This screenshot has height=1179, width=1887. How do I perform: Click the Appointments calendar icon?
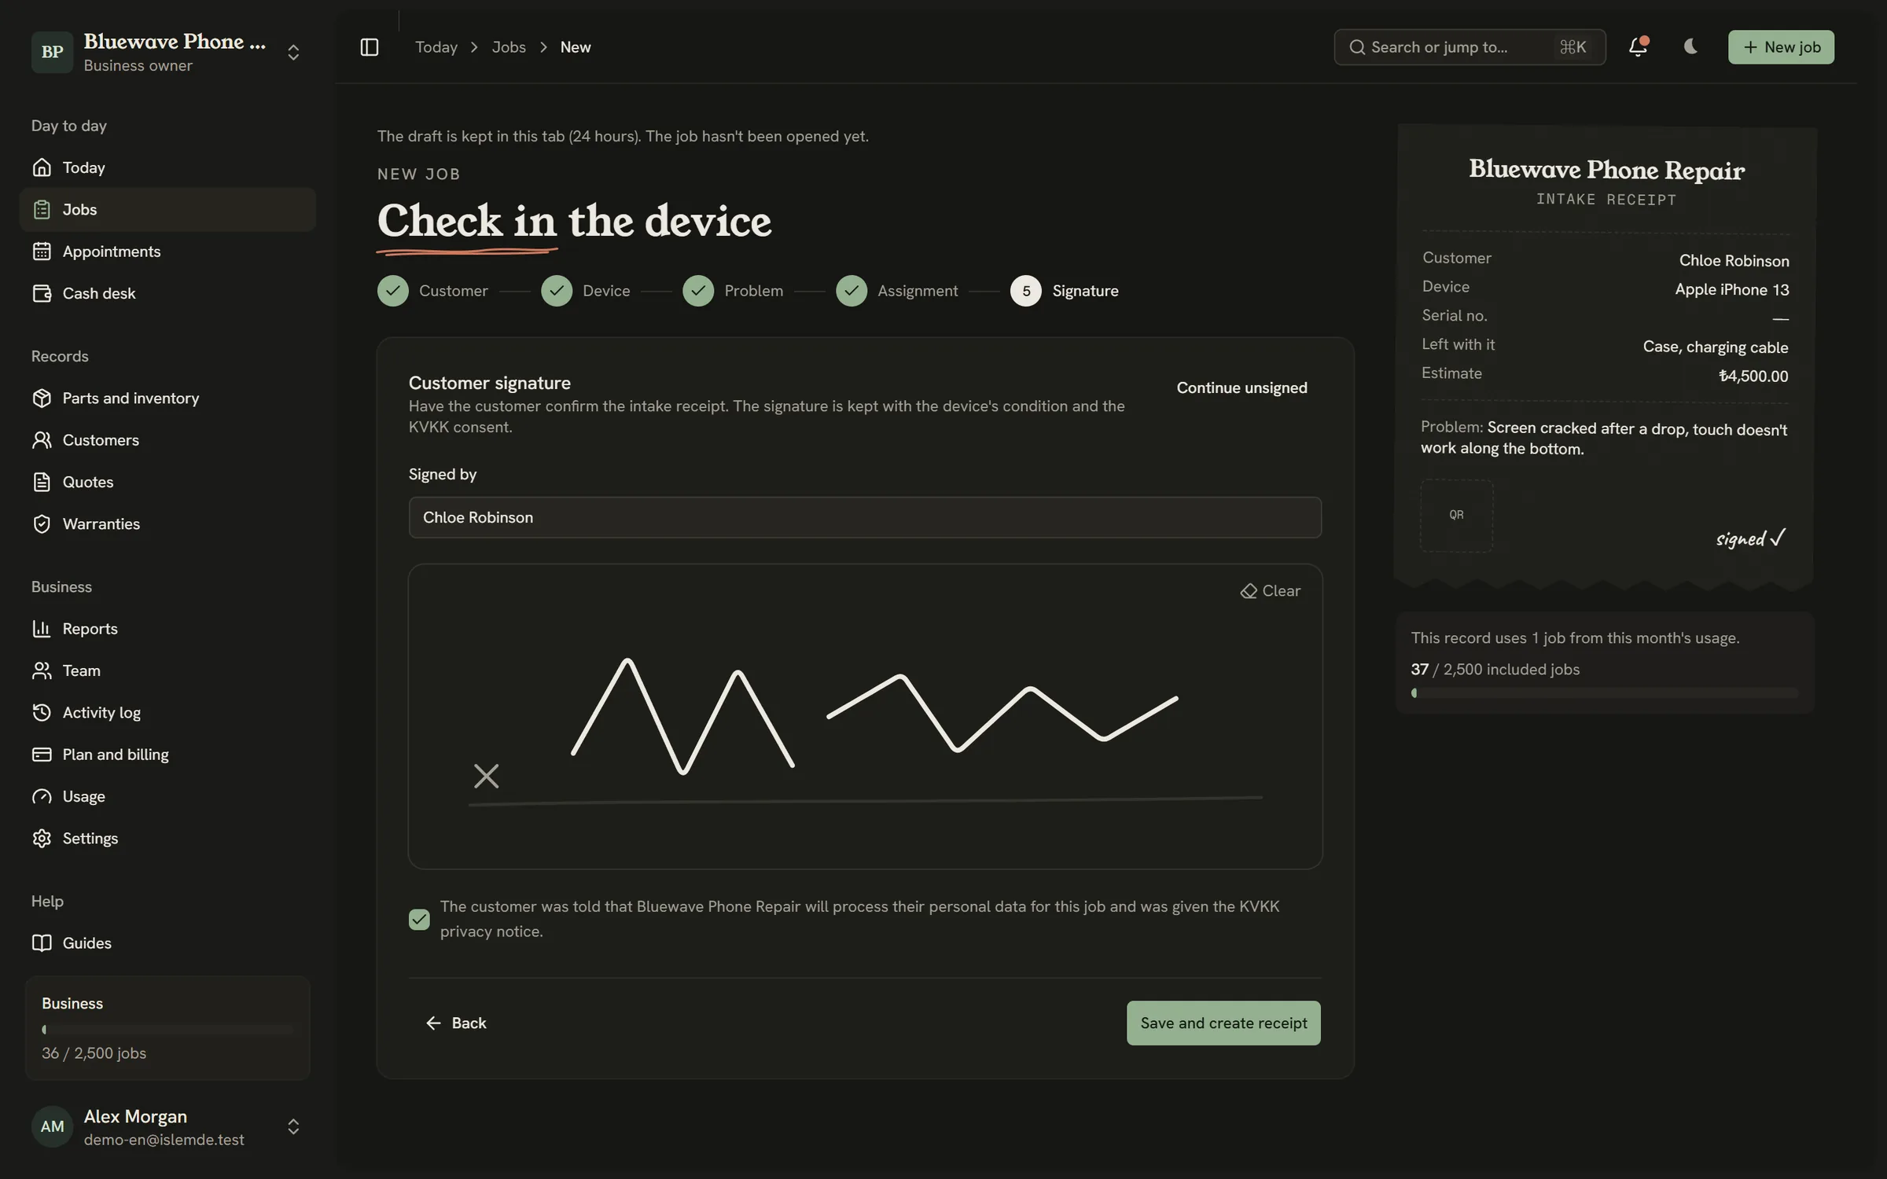click(42, 252)
